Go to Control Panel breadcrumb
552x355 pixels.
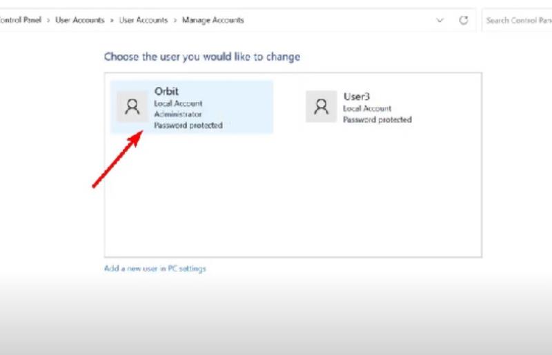[21, 20]
